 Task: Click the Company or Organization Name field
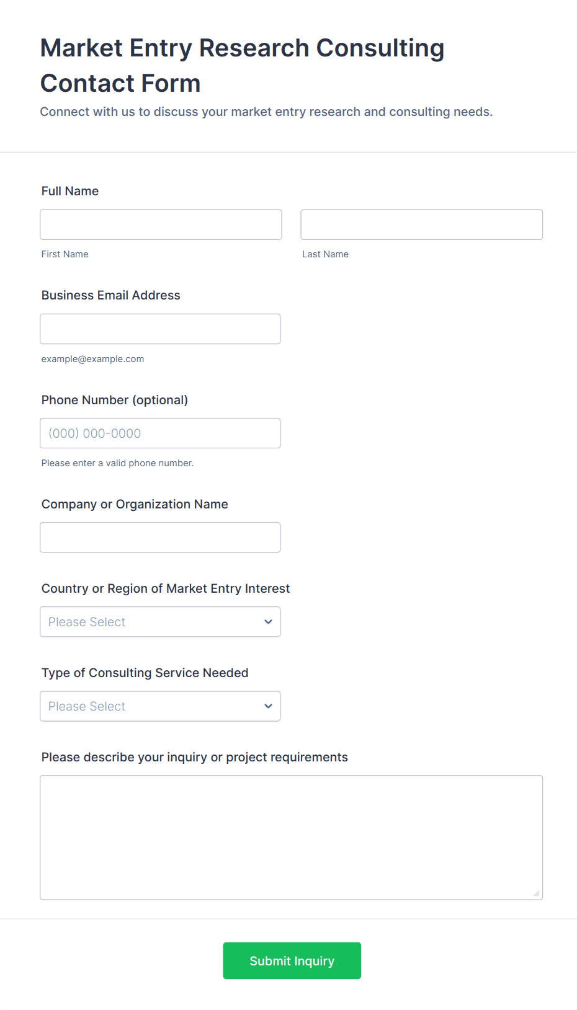(x=160, y=538)
